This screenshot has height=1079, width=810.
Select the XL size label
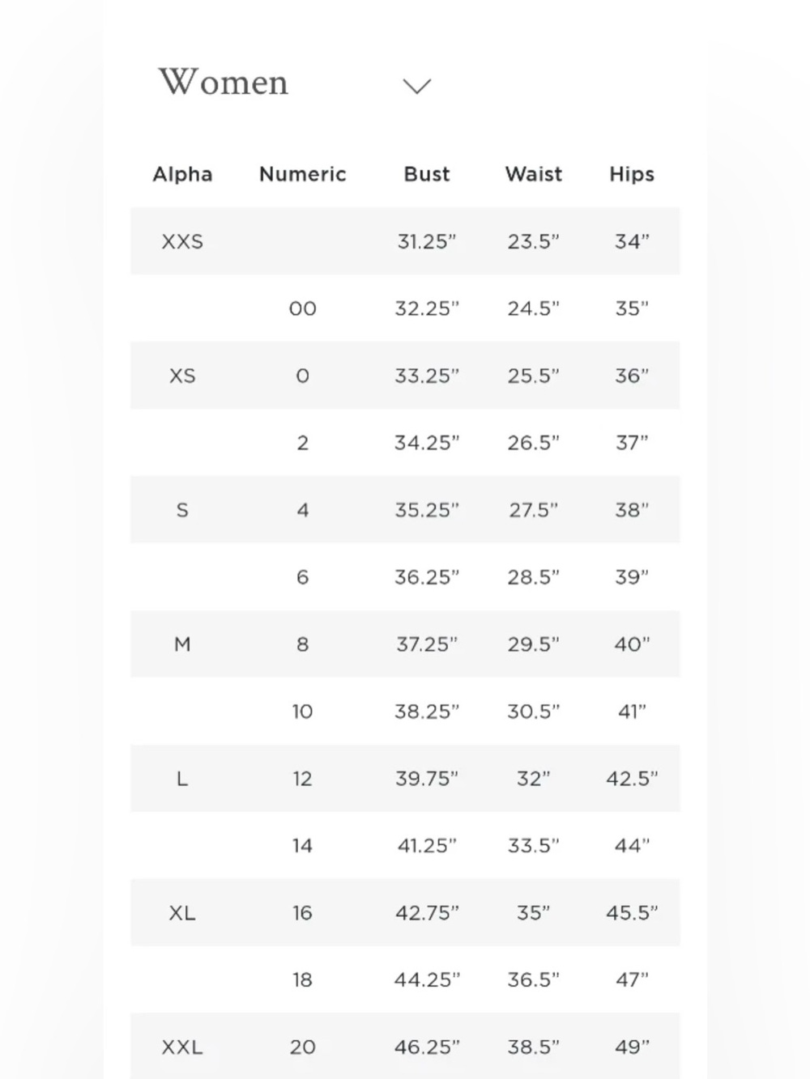182,913
